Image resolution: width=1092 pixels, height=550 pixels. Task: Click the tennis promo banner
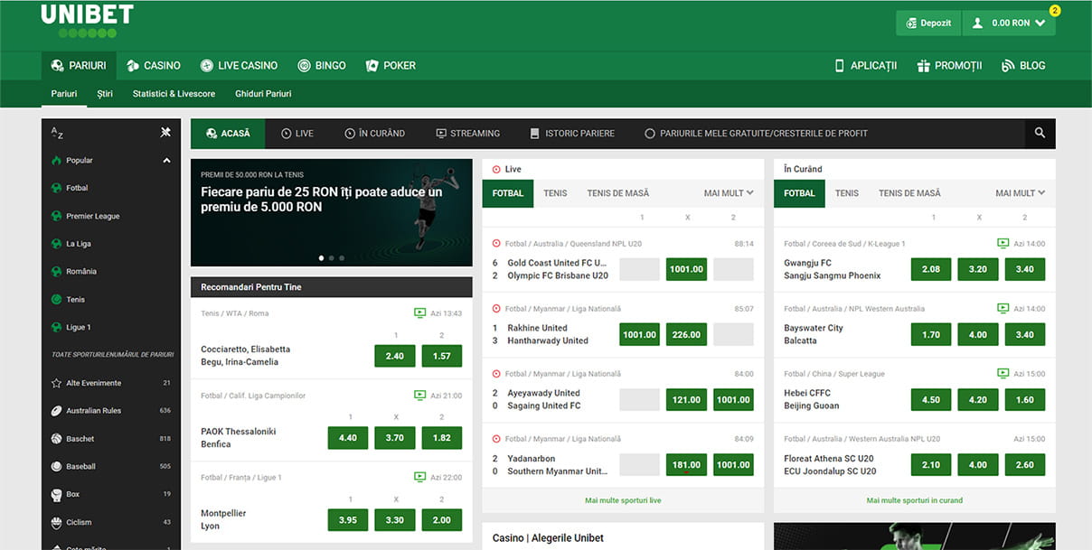coord(331,212)
